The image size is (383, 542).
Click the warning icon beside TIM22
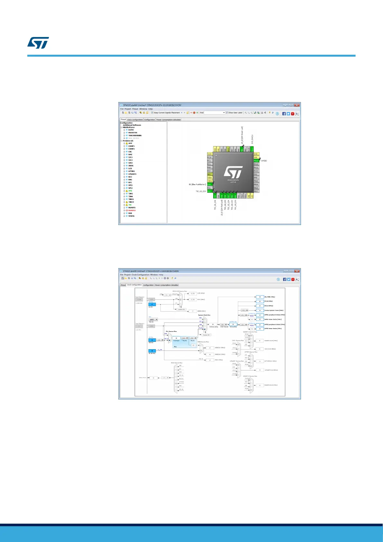127,202
